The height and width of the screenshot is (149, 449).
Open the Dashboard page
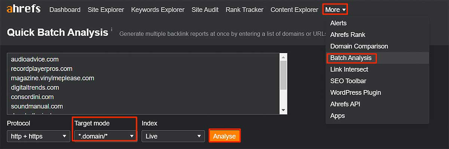point(65,10)
